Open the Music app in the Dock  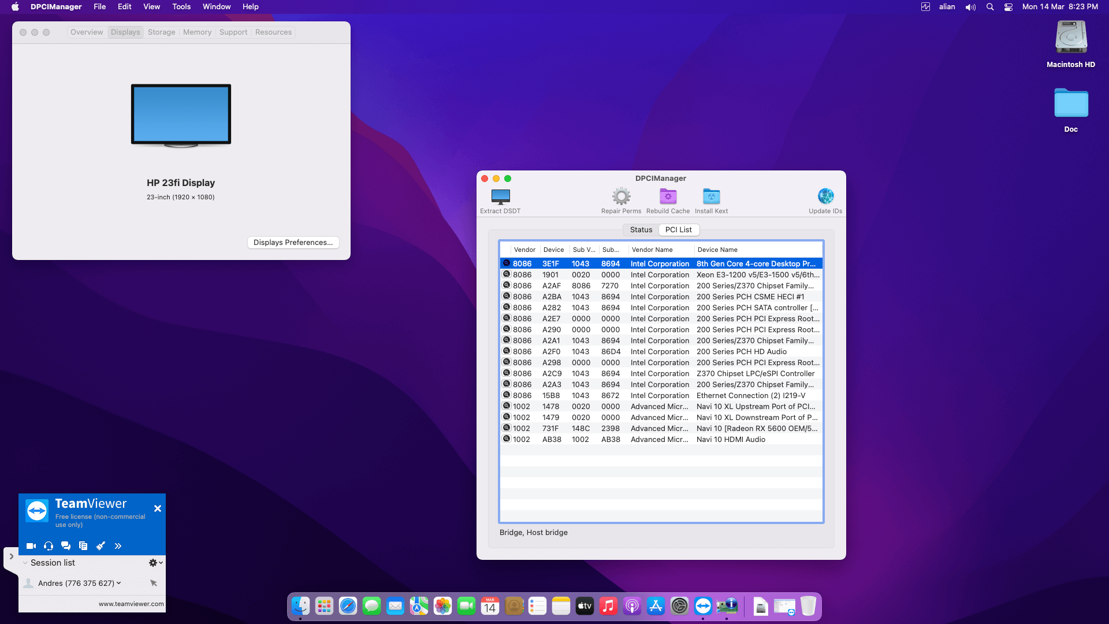point(608,606)
